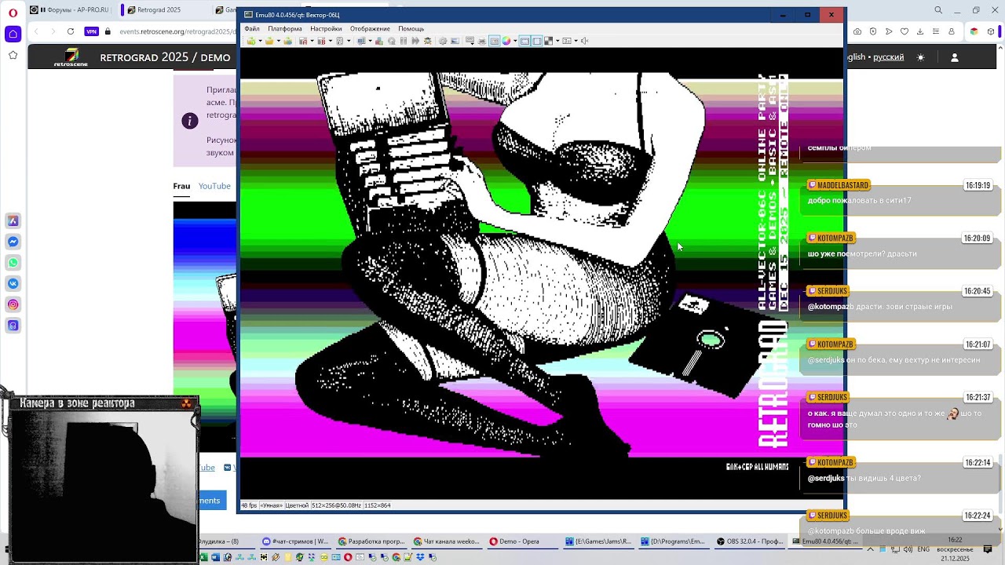Expand the disk A dropdown arrow
This screenshot has height=565, width=1005.
point(312,41)
